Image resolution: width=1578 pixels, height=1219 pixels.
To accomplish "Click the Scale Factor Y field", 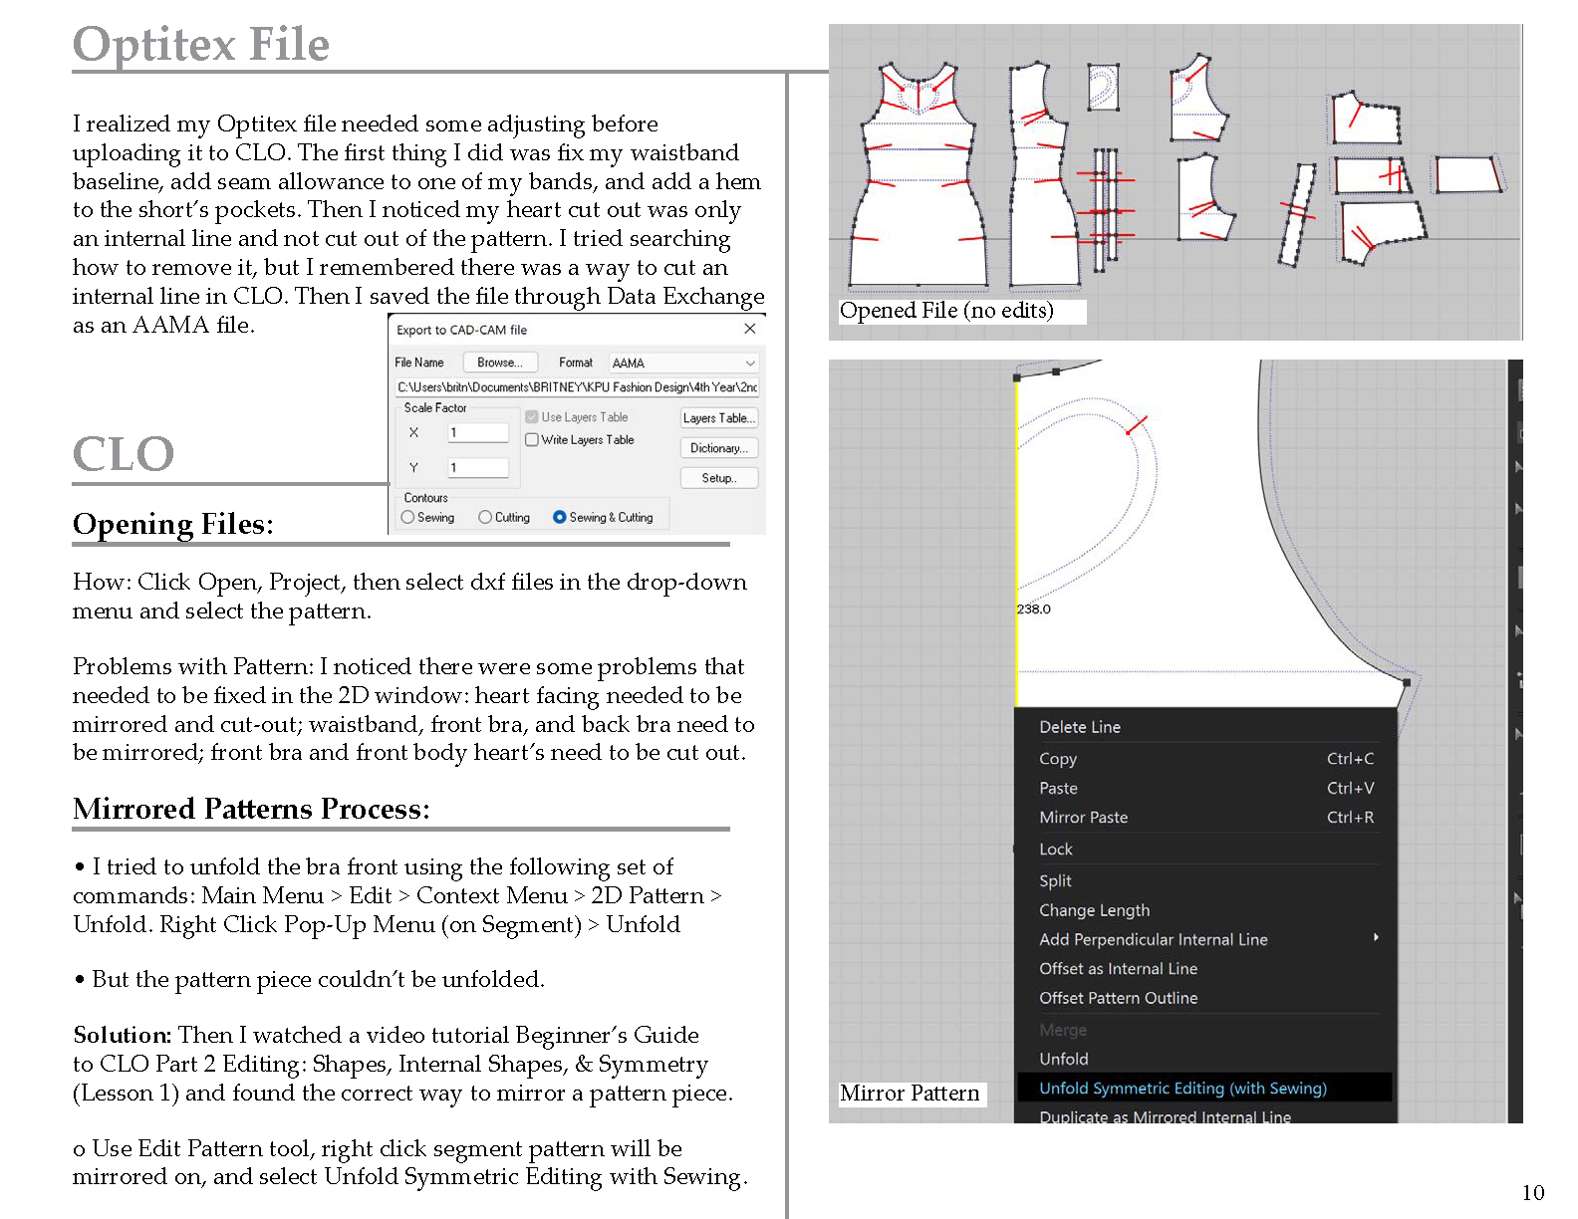I will tap(477, 467).
